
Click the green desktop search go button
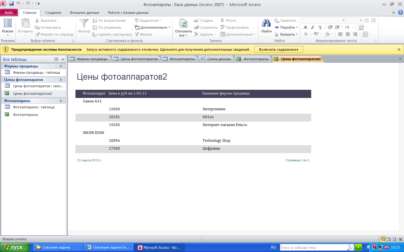coord(358,248)
